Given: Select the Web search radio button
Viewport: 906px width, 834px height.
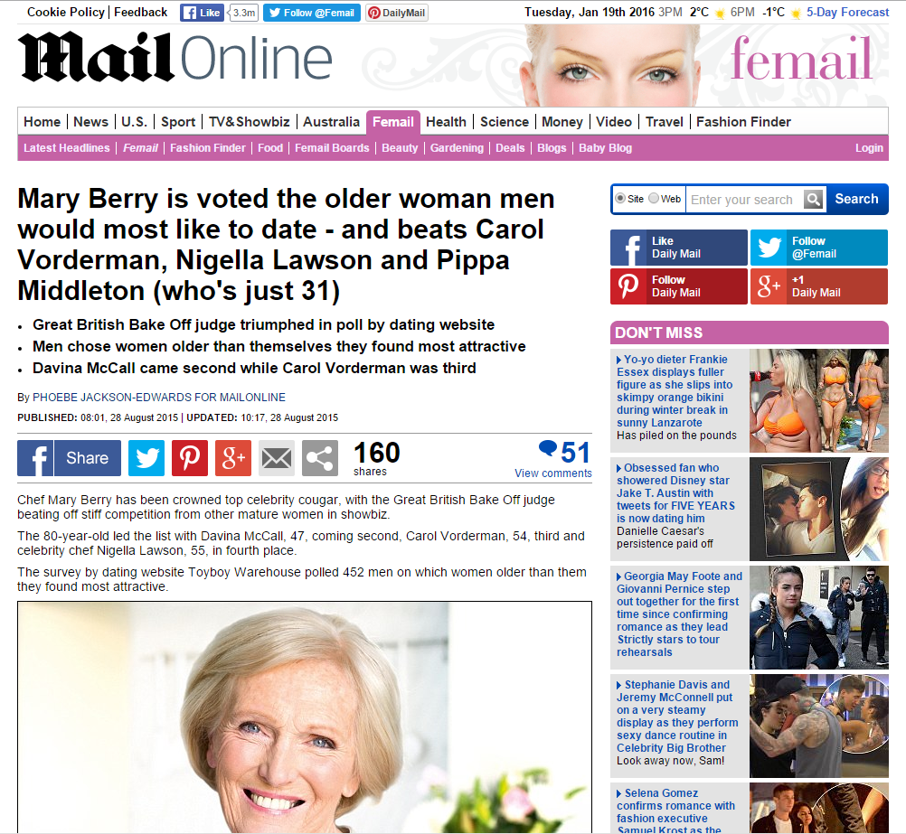Looking at the screenshot, I should 654,198.
